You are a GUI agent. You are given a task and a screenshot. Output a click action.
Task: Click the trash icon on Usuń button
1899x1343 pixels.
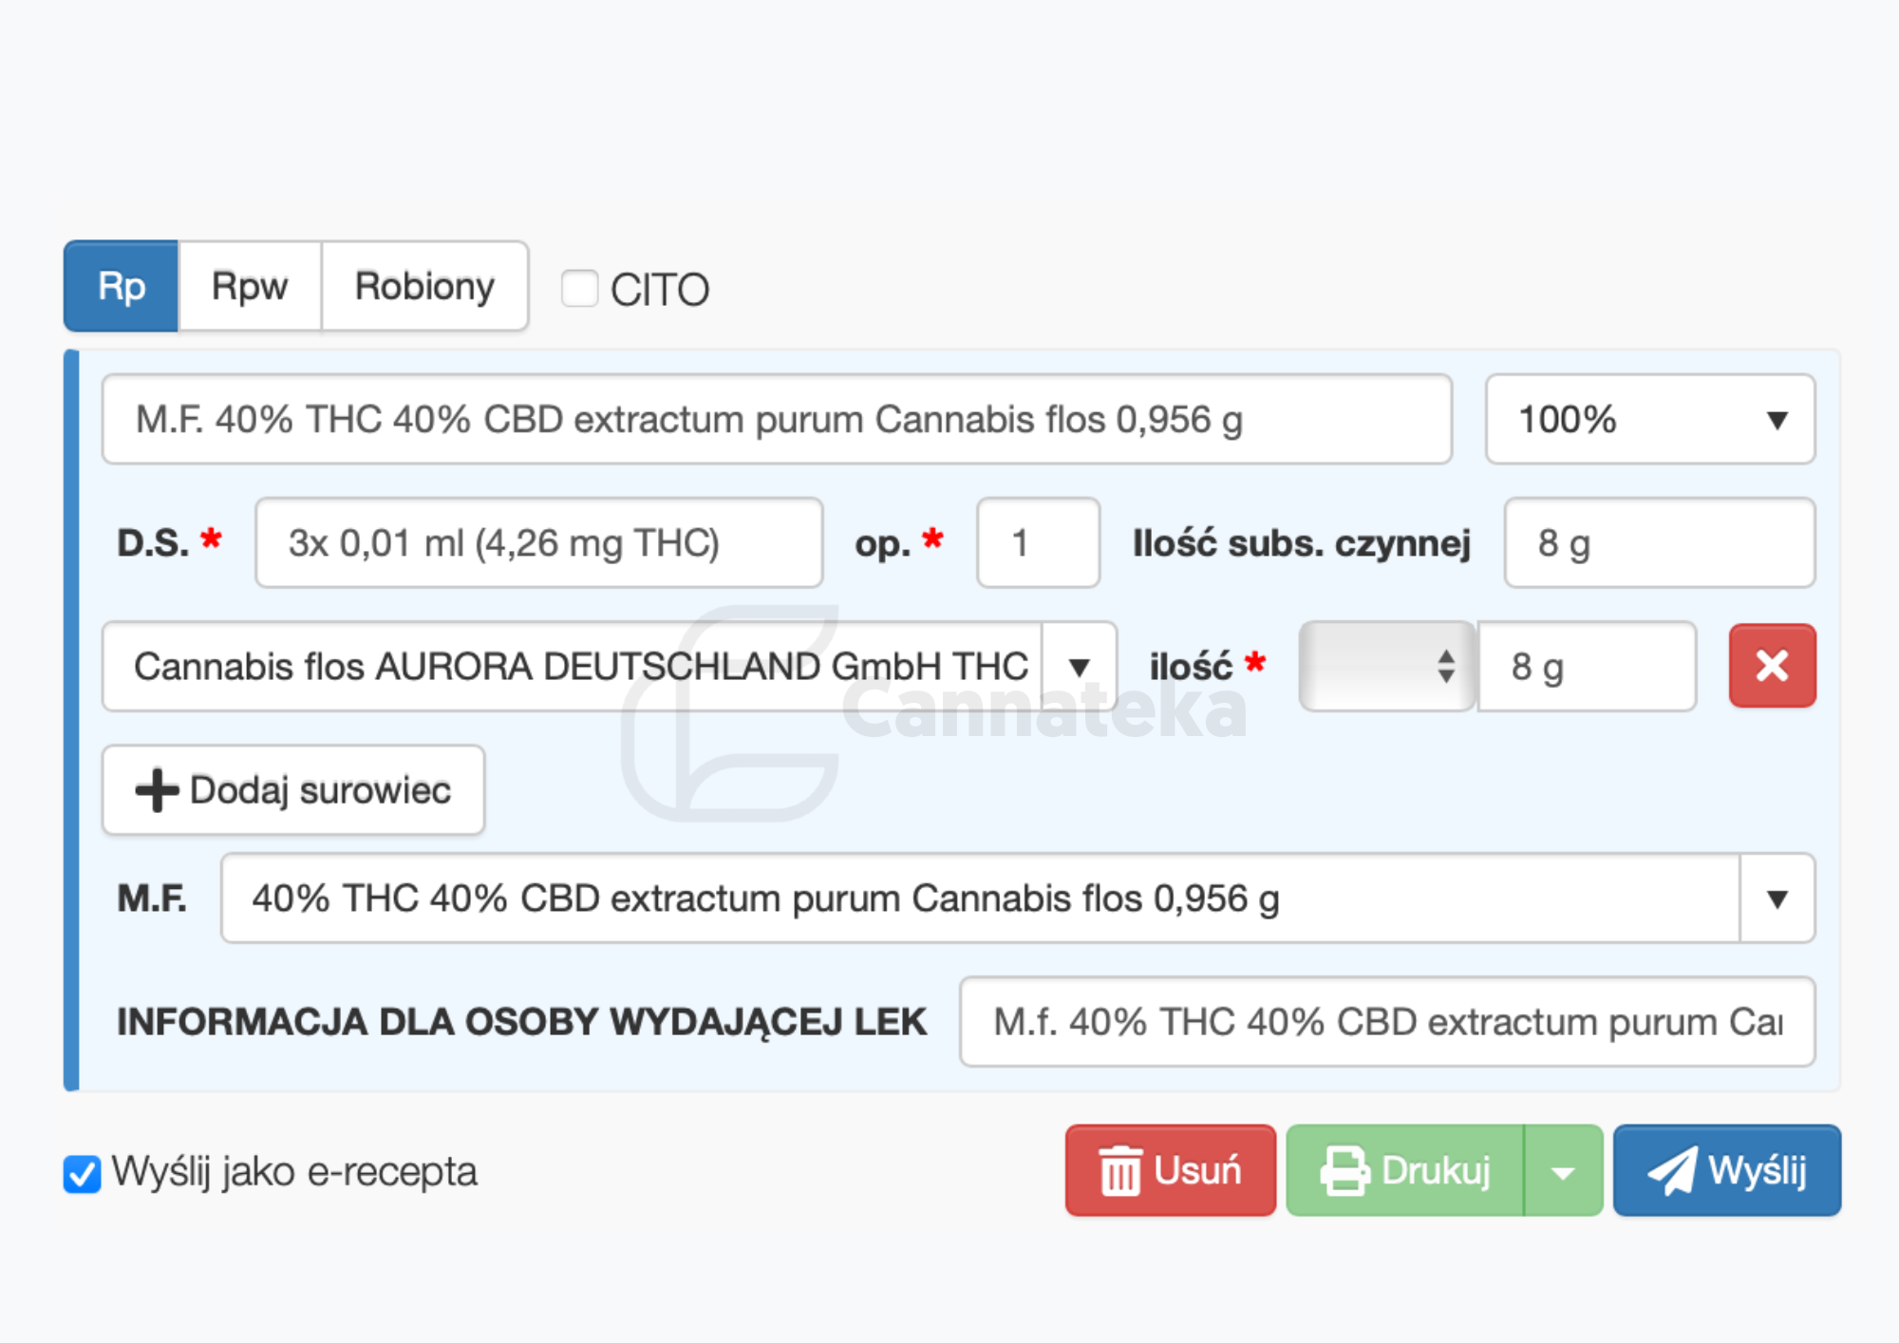click(x=1120, y=1171)
